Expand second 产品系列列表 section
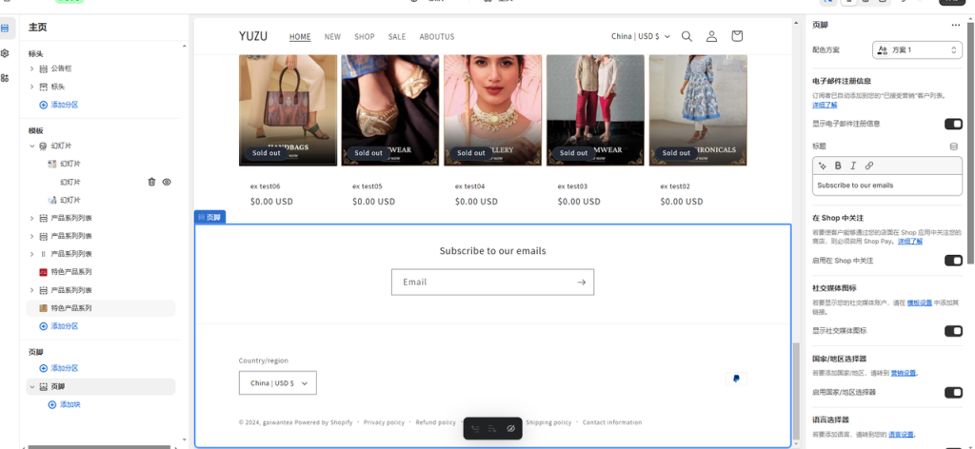Image resolution: width=975 pixels, height=449 pixels. click(x=31, y=237)
